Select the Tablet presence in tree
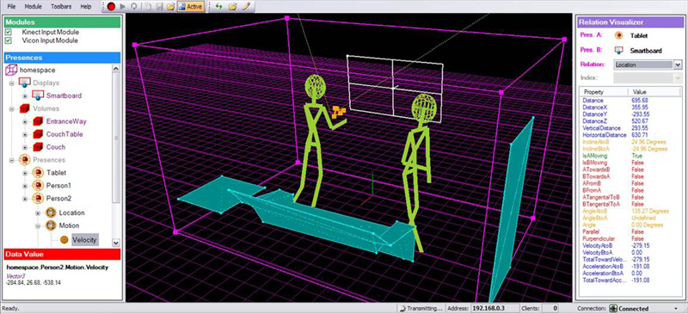This screenshot has width=688, height=314. click(x=56, y=173)
